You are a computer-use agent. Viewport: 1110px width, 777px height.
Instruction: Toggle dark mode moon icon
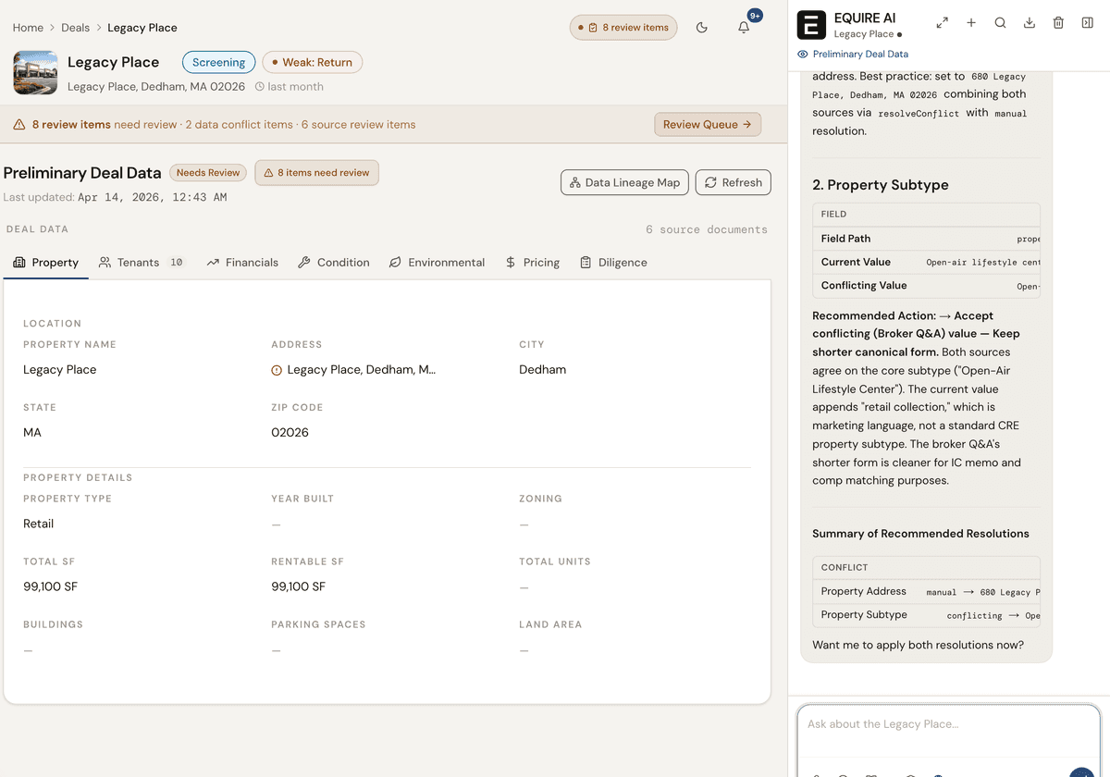click(702, 28)
